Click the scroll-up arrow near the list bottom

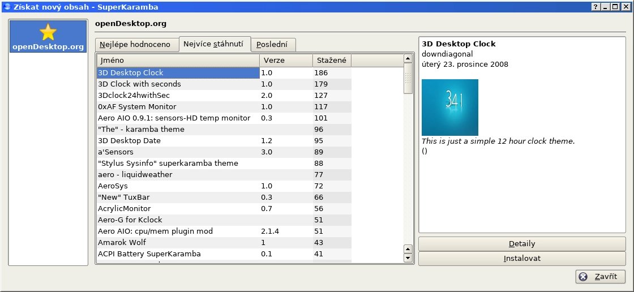[x=408, y=249]
